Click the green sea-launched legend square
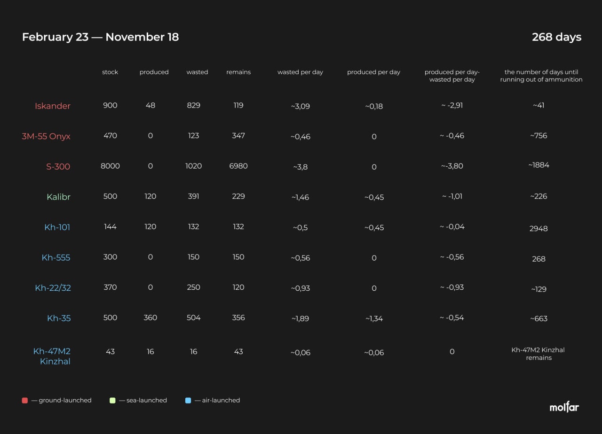The image size is (602, 434). tap(112, 401)
